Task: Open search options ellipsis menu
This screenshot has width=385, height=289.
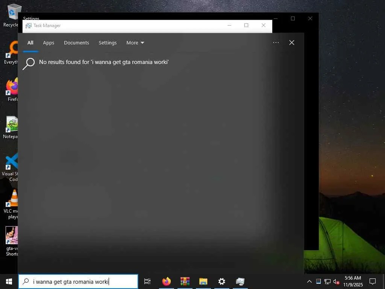Action: 276,43
